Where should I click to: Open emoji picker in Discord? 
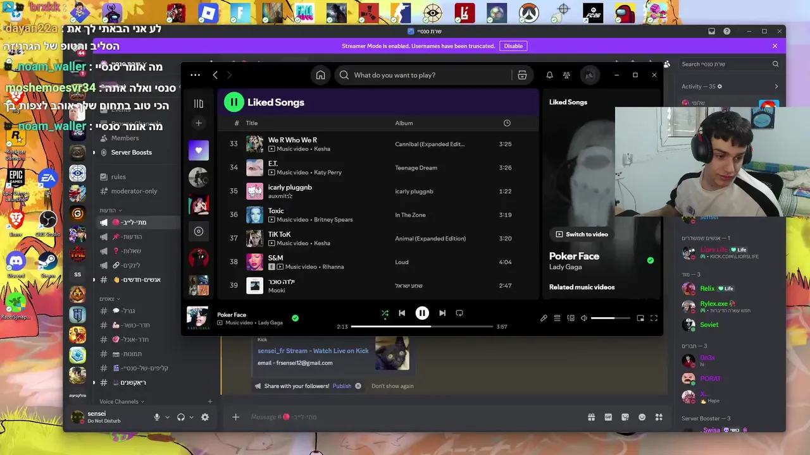click(x=642, y=417)
